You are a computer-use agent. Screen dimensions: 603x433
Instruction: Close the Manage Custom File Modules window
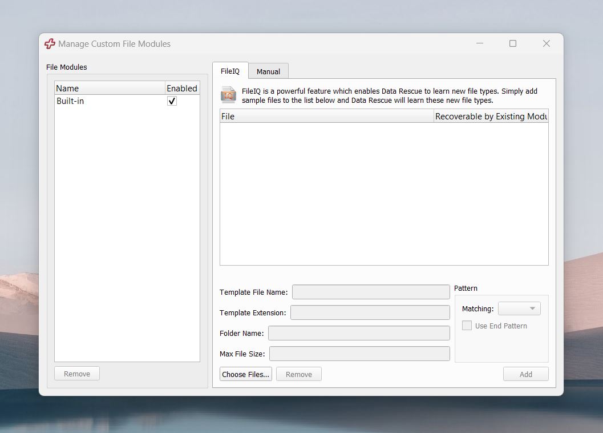pos(546,43)
